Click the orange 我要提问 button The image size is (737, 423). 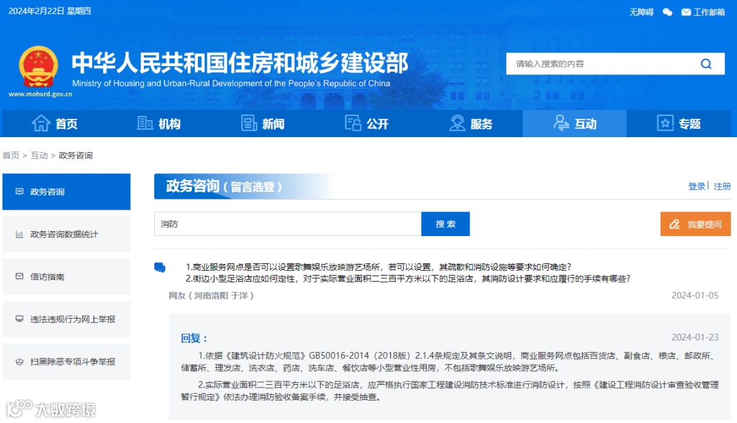[695, 224]
